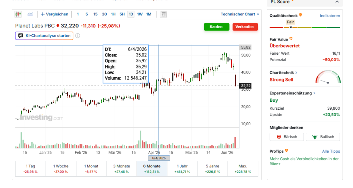This screenshot has width=353, height=188.
Task: Open the Technischer Chart link
Action: [x=240, y=14]
